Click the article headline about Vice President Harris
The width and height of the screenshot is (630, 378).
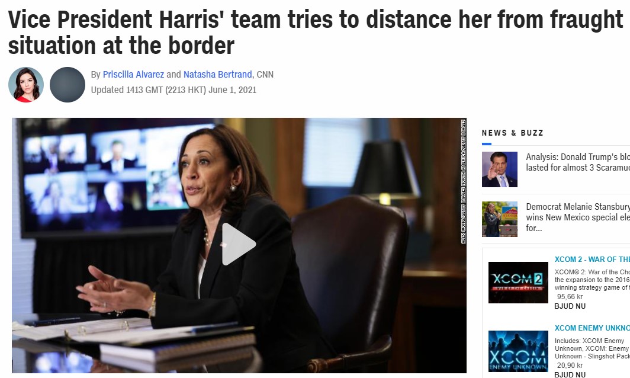tap(316, 32)
